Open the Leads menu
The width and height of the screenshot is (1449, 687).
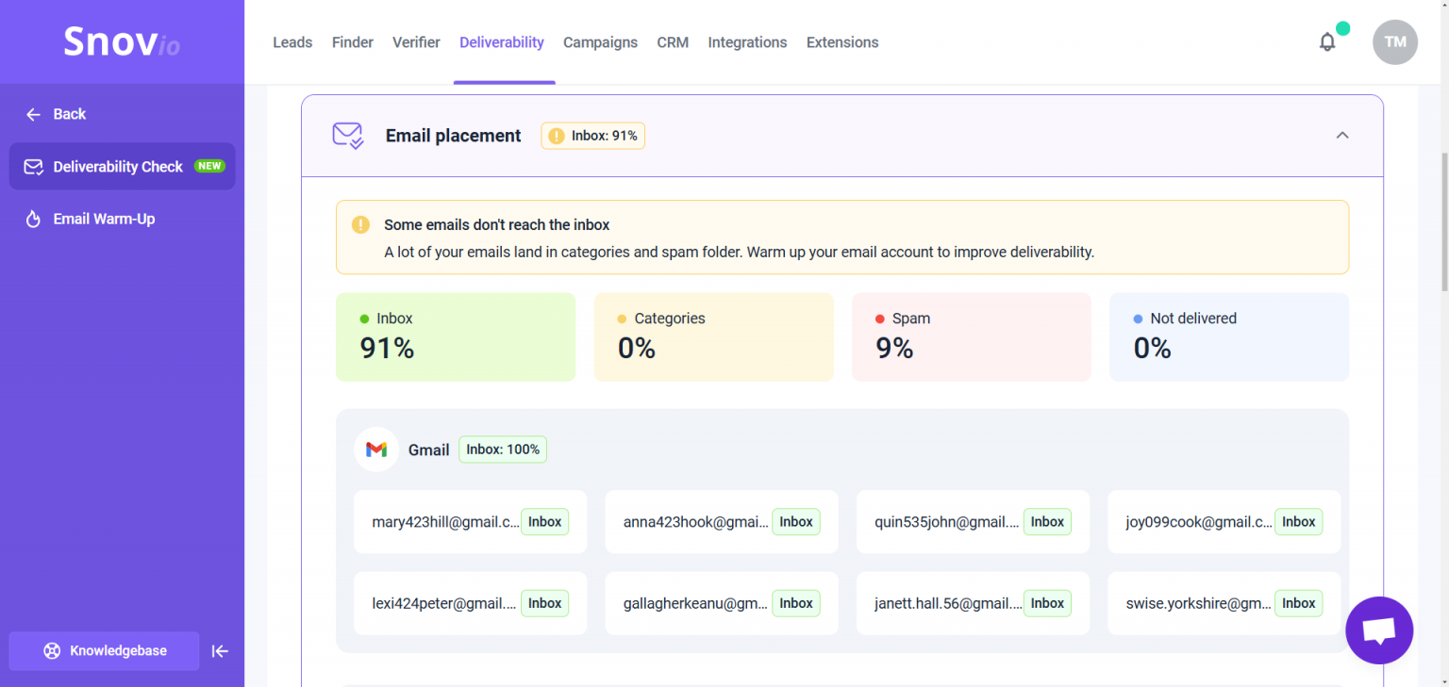coord(292,42)
